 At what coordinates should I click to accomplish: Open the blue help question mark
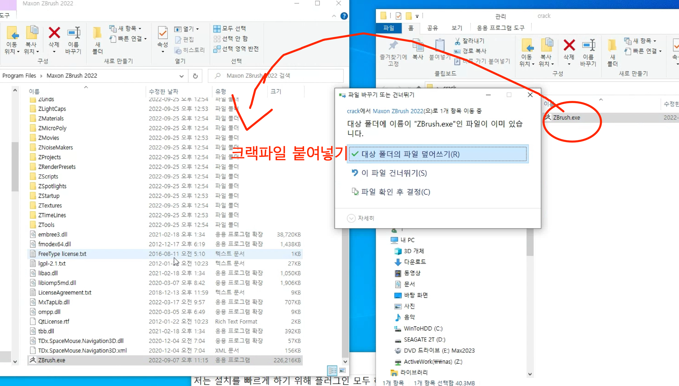(344, 16)
